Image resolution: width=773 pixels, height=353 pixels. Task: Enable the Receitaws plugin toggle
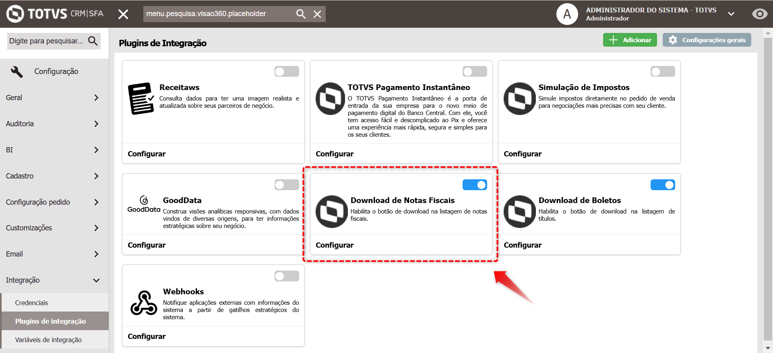click(x=287, y=72)
